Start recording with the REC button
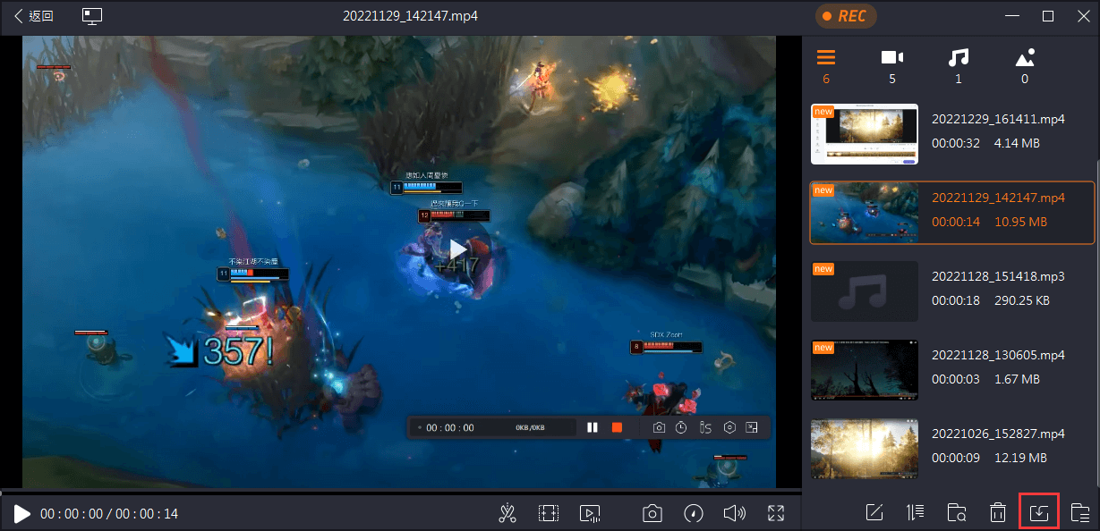This screenshot has height=531, width=1100. coord(845,16)
